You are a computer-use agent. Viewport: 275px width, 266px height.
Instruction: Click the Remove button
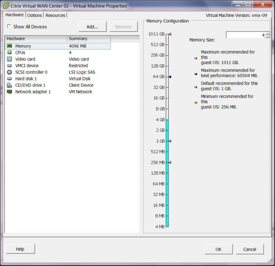click(x=123, y=27)
